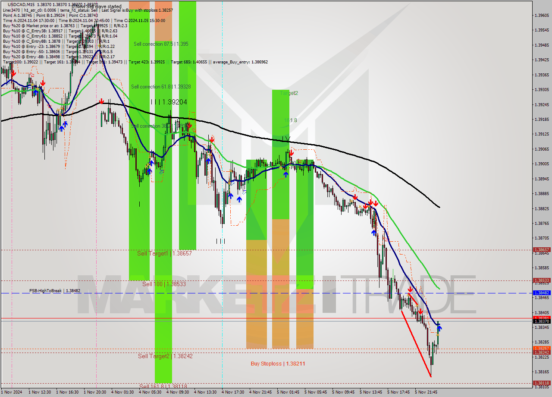Click the 1.39305 price axis label
Screen dimensions: 552x397
click(542, 89)
